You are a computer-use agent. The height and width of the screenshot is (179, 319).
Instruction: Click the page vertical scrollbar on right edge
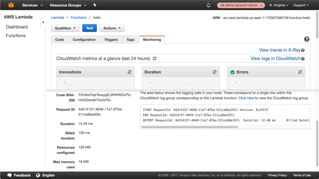pyautogui.click(x=317, y=24)
